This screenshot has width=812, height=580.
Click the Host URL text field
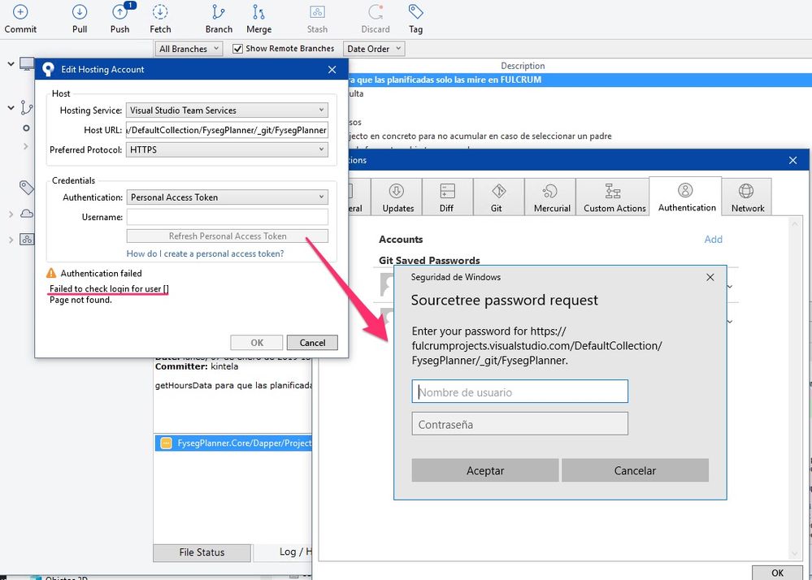click(x=227, y=130)
